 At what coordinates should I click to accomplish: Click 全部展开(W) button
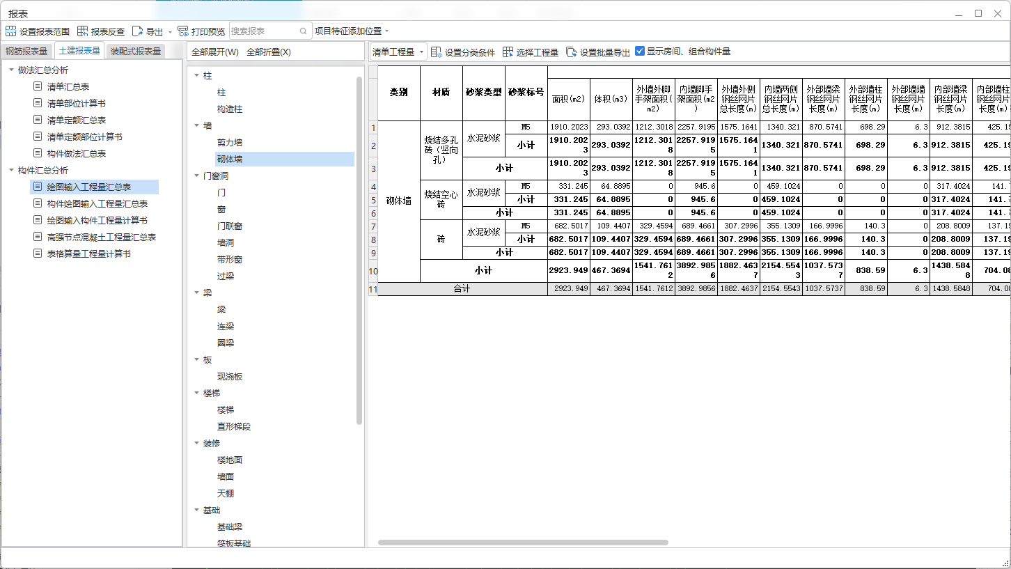[215, 52]
